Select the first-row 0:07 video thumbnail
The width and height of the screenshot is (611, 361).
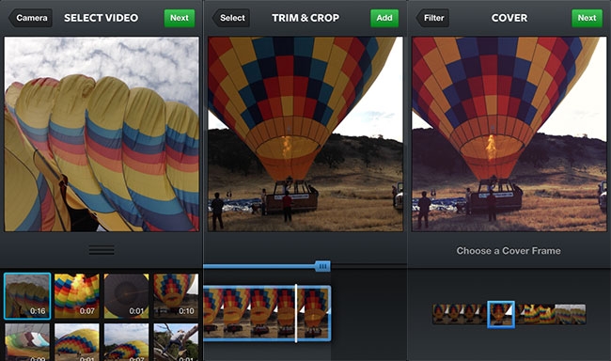tap(77, 296)
